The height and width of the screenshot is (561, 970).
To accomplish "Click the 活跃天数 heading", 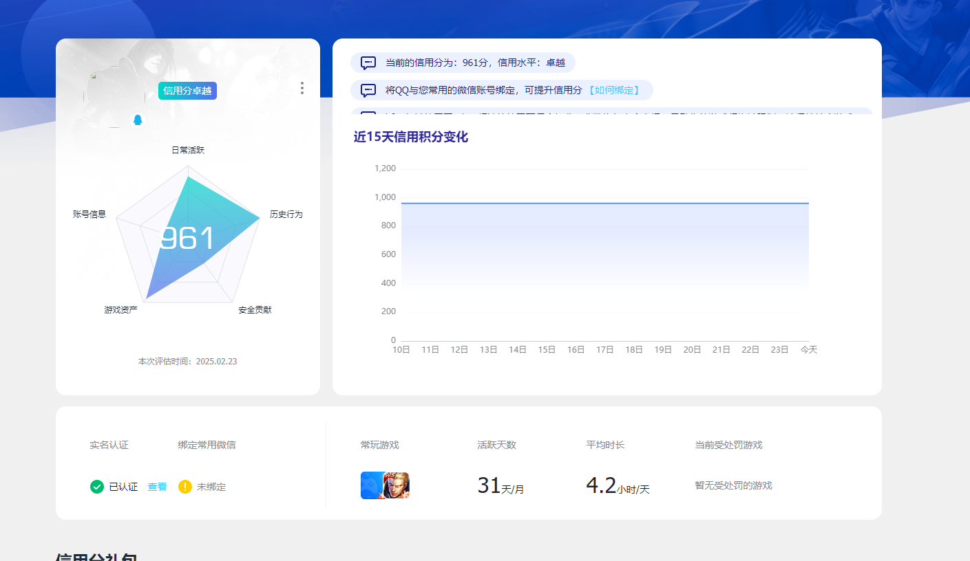I will (497, 445).
